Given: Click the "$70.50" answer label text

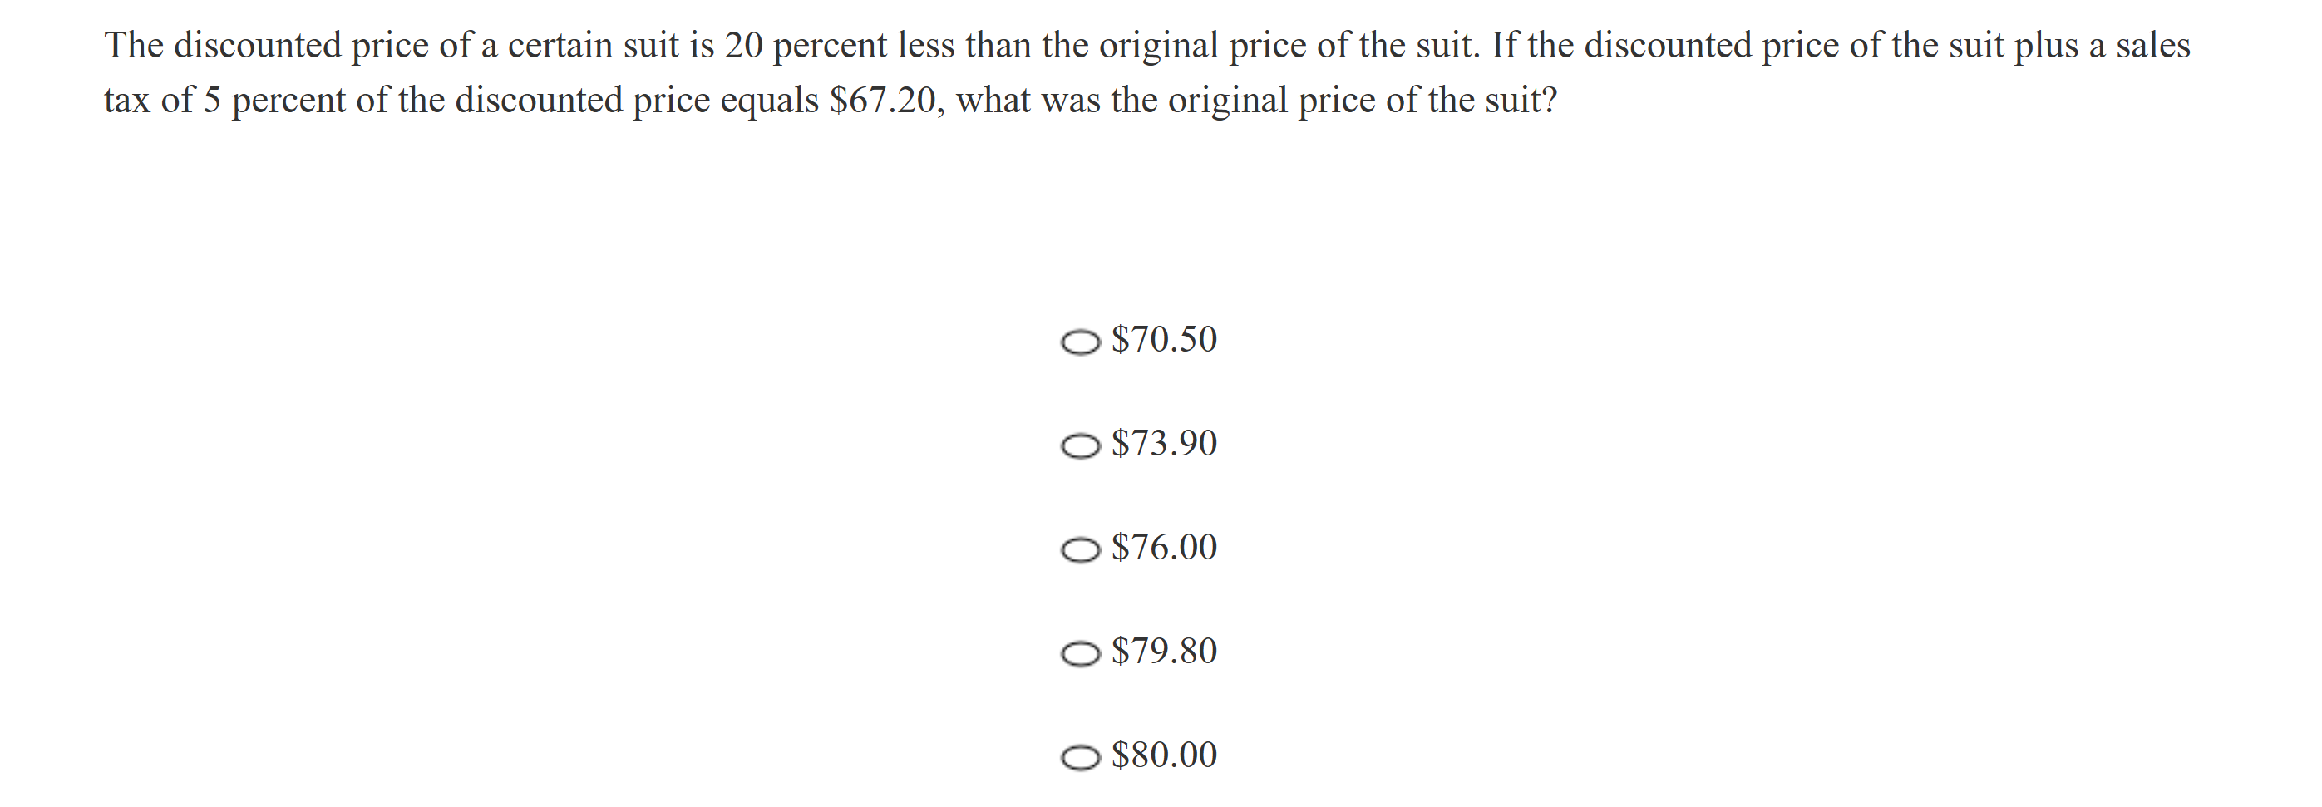Looking at the screenshot, I should (x=1164, y=340).
